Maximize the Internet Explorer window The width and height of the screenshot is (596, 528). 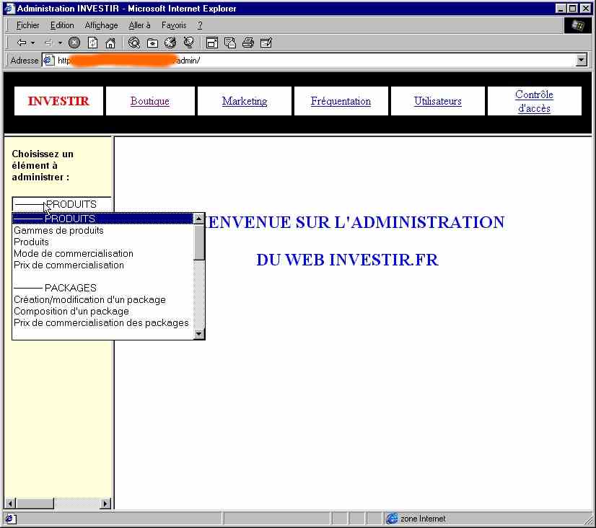coord(572,9)
